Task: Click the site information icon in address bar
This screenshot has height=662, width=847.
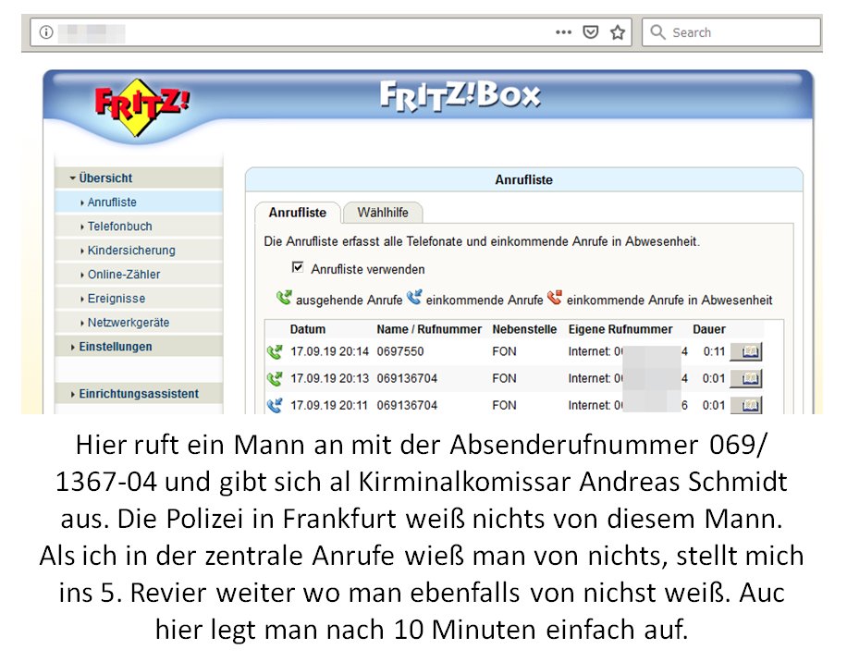Action: click(46, 32)
